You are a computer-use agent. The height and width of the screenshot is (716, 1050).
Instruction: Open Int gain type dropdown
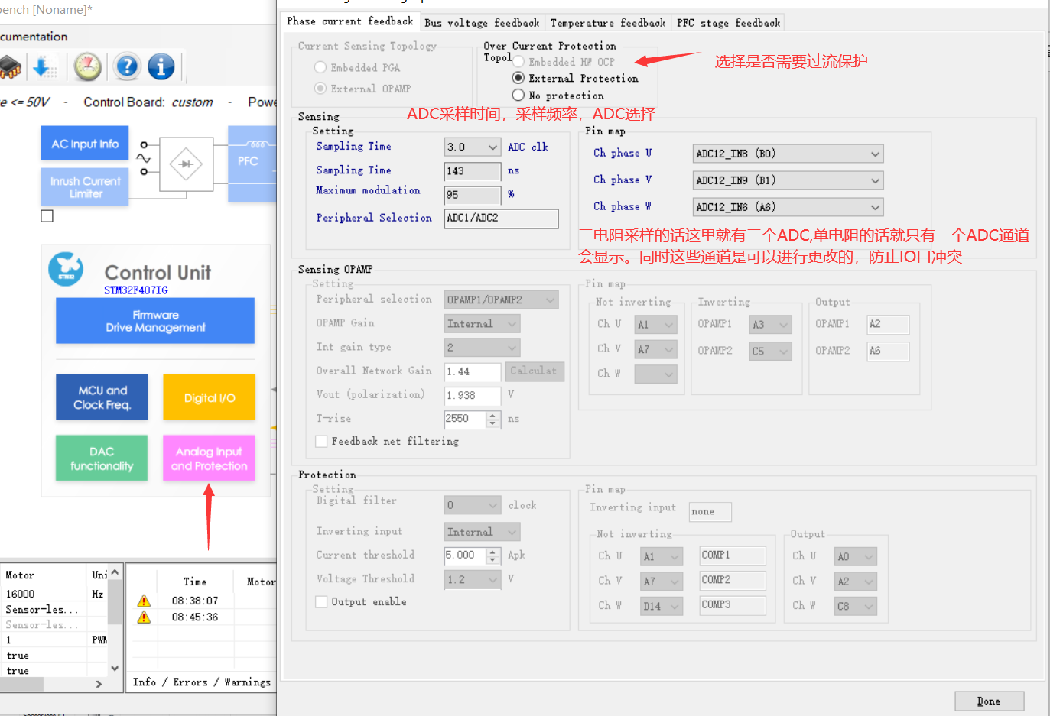click(482, 348)
